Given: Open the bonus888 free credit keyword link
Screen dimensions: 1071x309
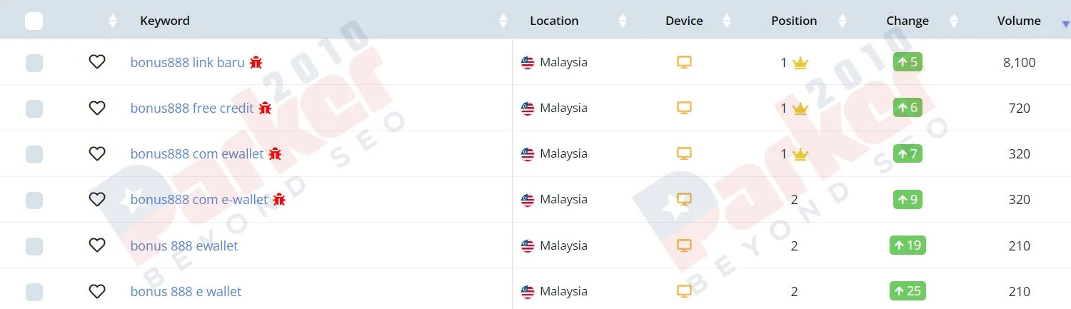Looking at the screenshot, I should 192,108.
